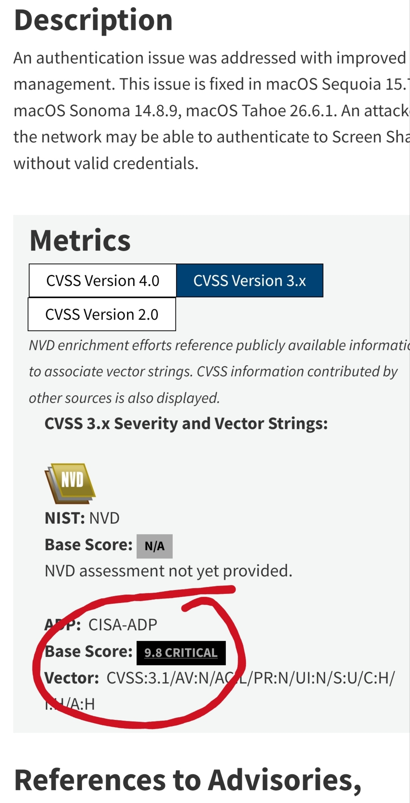The height and width of the screenshot is (803, 410).
Task: Click 'CVSS 3.x Severity and Vector Strings' heading
Action: pos(186,424)
